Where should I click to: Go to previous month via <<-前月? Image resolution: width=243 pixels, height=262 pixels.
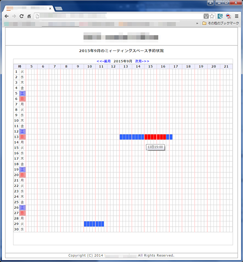click(x=104, y=61)
